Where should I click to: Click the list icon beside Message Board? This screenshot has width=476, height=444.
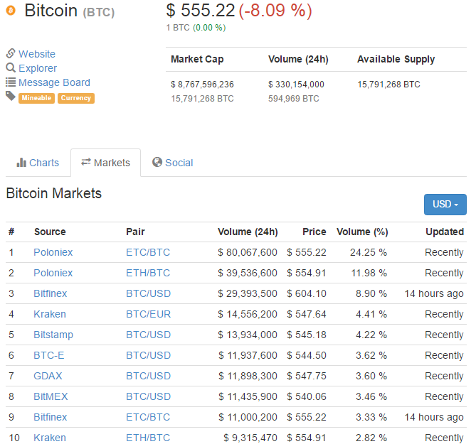pyautogui.click(x=11, y=82)
